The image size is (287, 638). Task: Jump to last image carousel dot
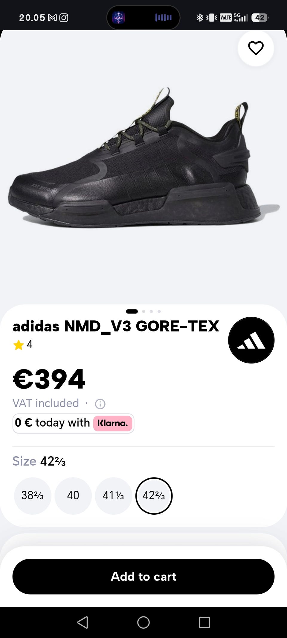click(x=159, y=311)
